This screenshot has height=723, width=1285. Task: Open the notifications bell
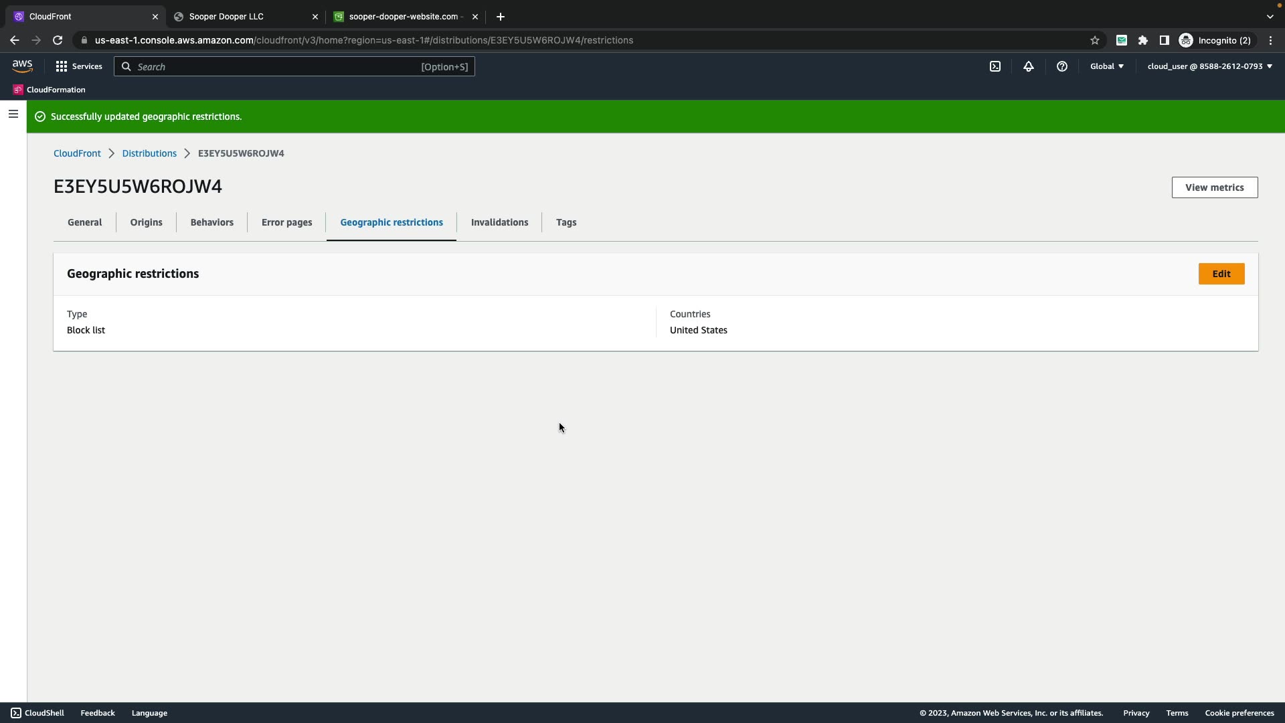click(1029, 66)
